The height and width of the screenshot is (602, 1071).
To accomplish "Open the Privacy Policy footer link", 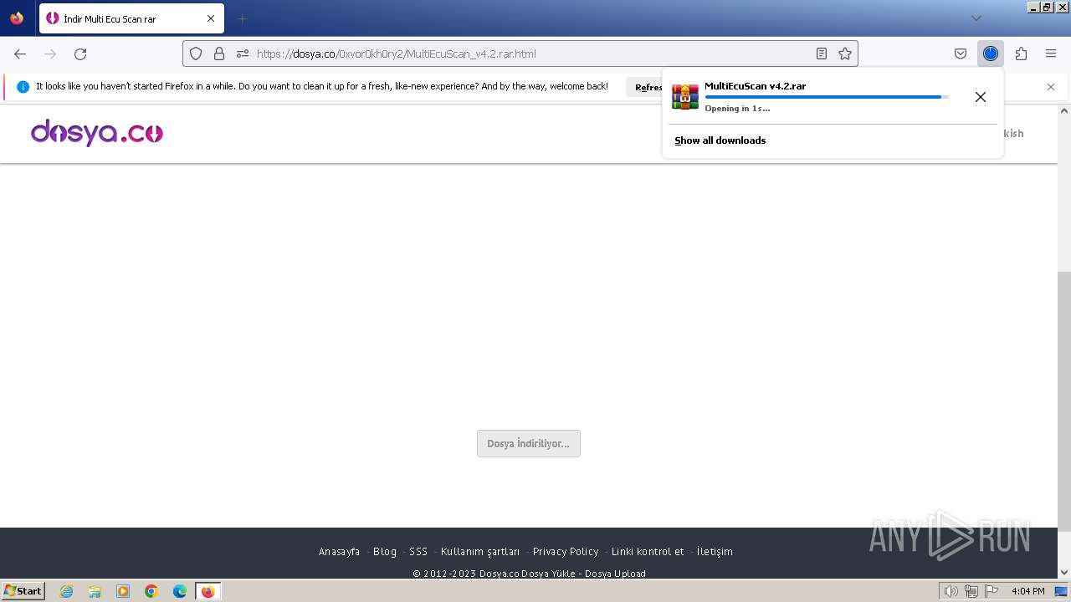I will pyautogui.click(x=566, y=552).
